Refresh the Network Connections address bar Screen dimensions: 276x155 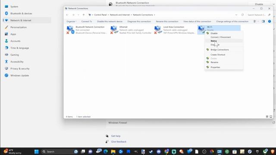pos(242,15)
